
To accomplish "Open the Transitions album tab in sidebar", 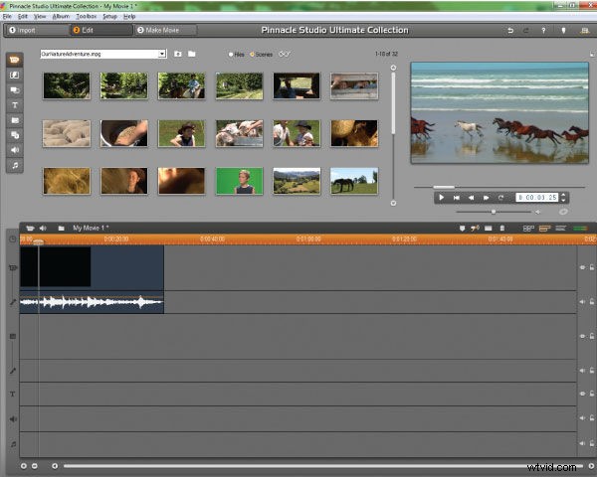I will (x=15, y=75).
